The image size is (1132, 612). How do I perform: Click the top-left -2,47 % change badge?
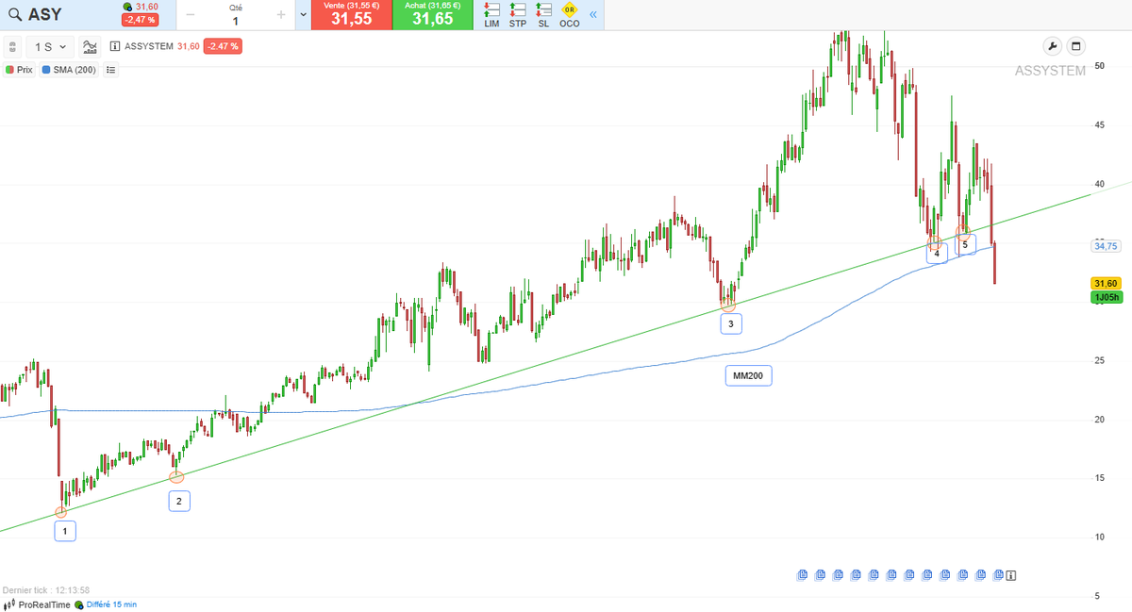tap(140, 20)
